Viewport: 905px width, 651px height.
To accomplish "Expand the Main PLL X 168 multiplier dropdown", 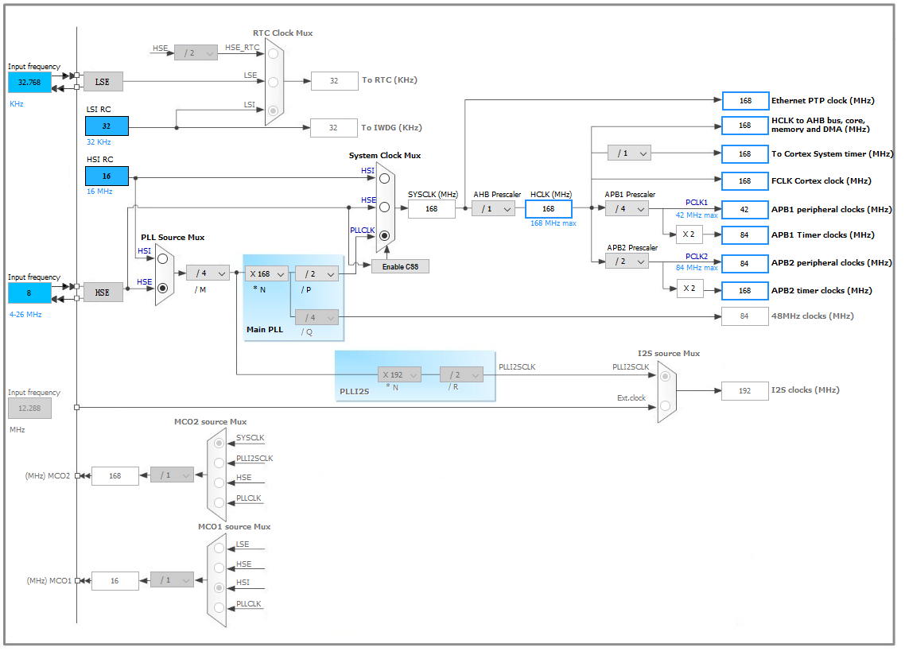I will tap(266, 273).
